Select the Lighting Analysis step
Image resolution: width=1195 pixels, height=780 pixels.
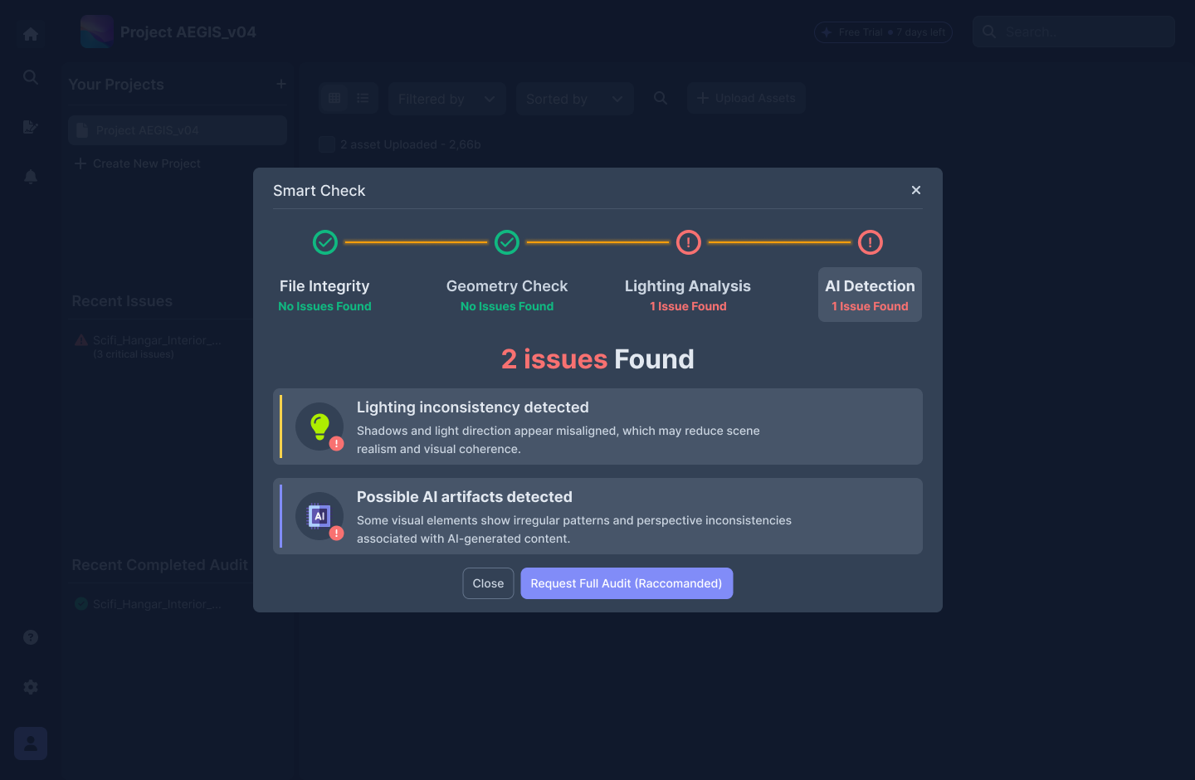[688, 295]
